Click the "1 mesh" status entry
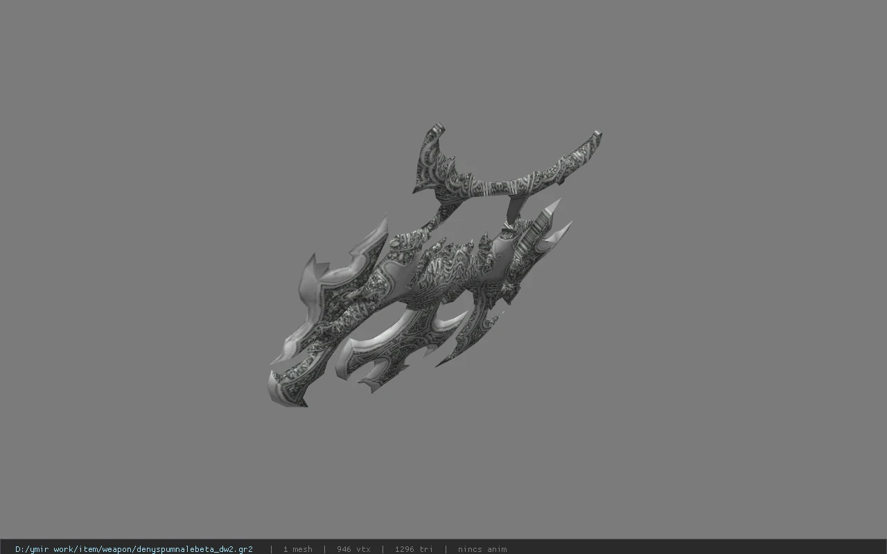The height and width of the screenshot is (554, 887). 297,549
